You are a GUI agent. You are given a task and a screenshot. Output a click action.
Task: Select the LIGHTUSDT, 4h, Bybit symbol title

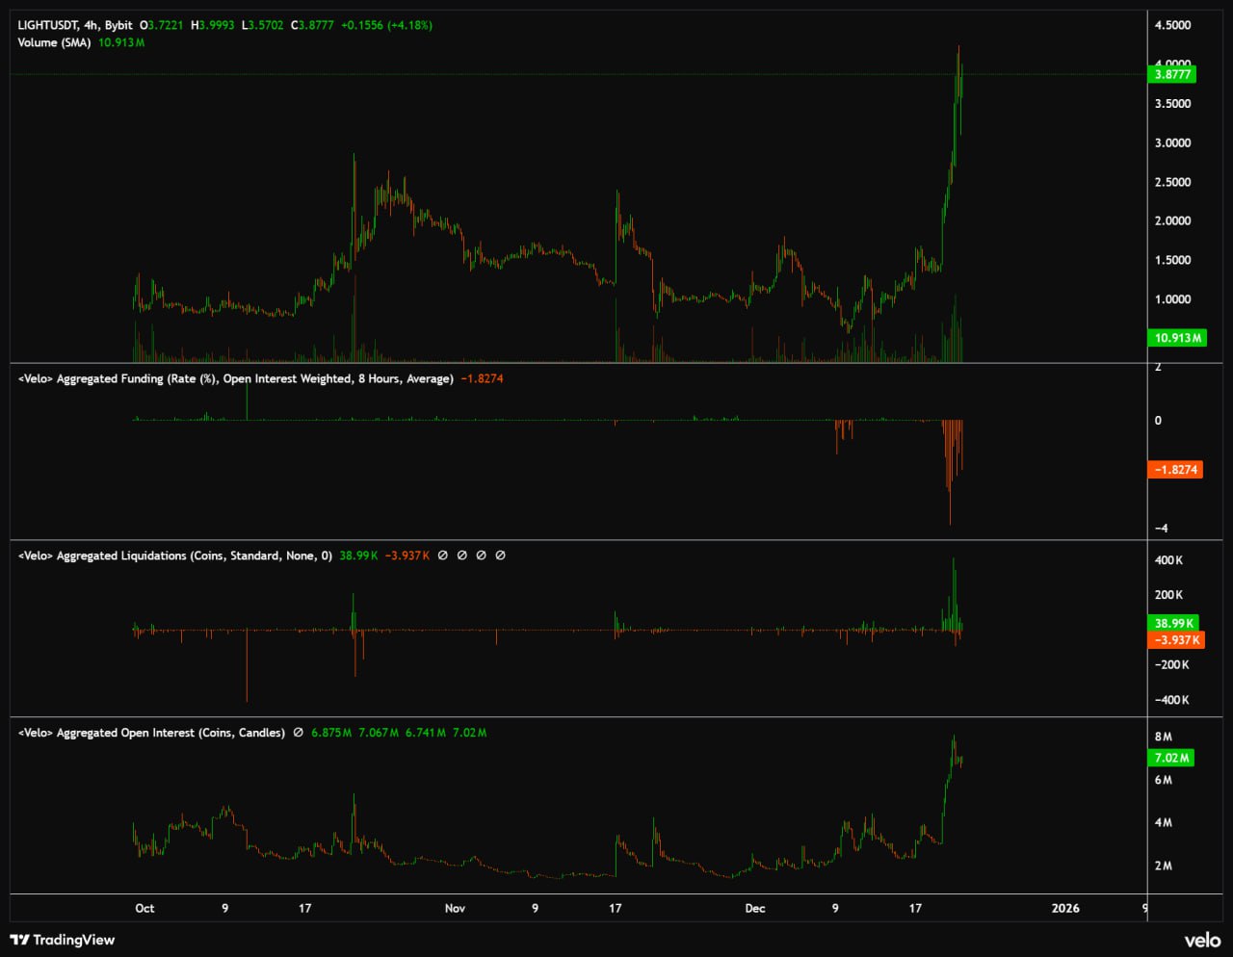pyautogui.click(x=75, y=25)
